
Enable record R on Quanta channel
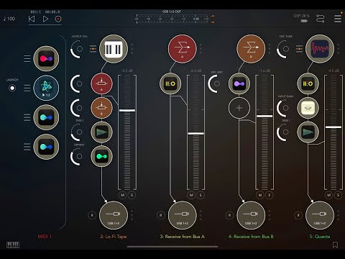[298, 215]
